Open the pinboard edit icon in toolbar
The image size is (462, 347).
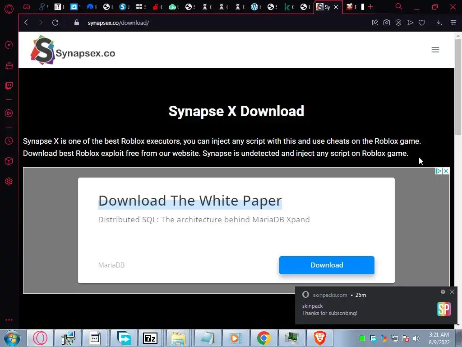tap(375, 23)
